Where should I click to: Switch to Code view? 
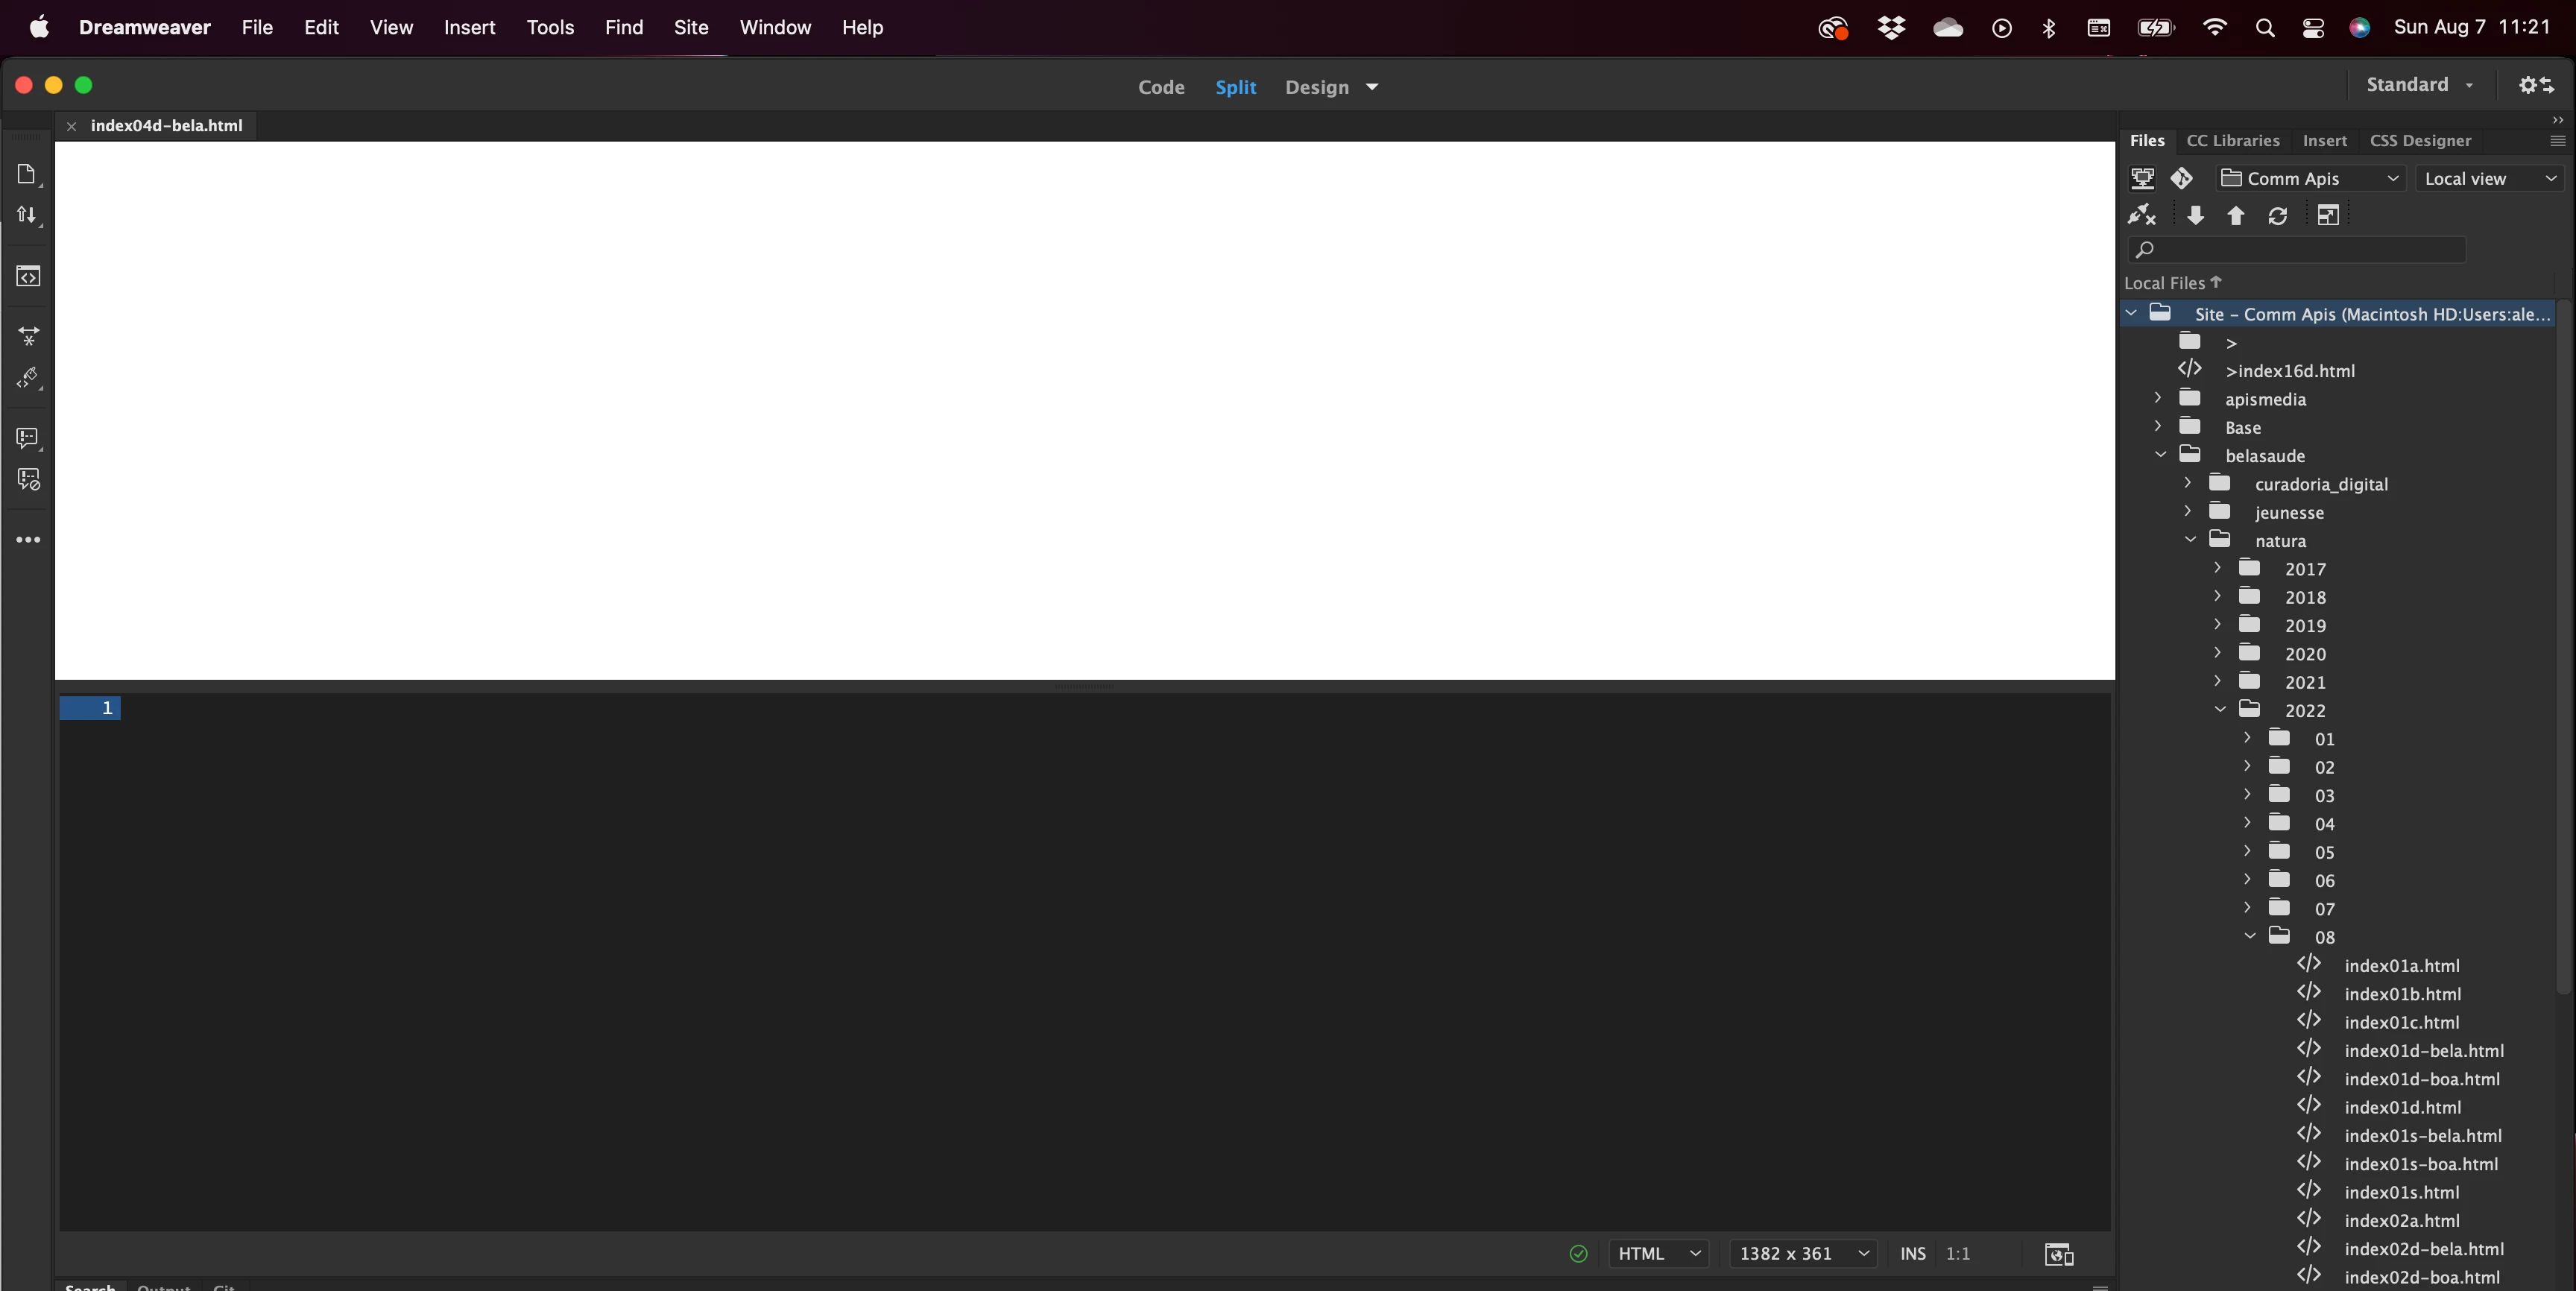click(x=1161, y=87)
